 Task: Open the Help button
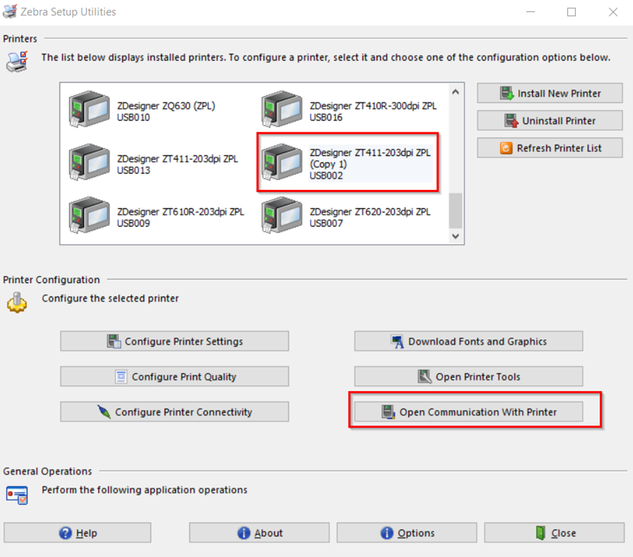tap(77, 533)
